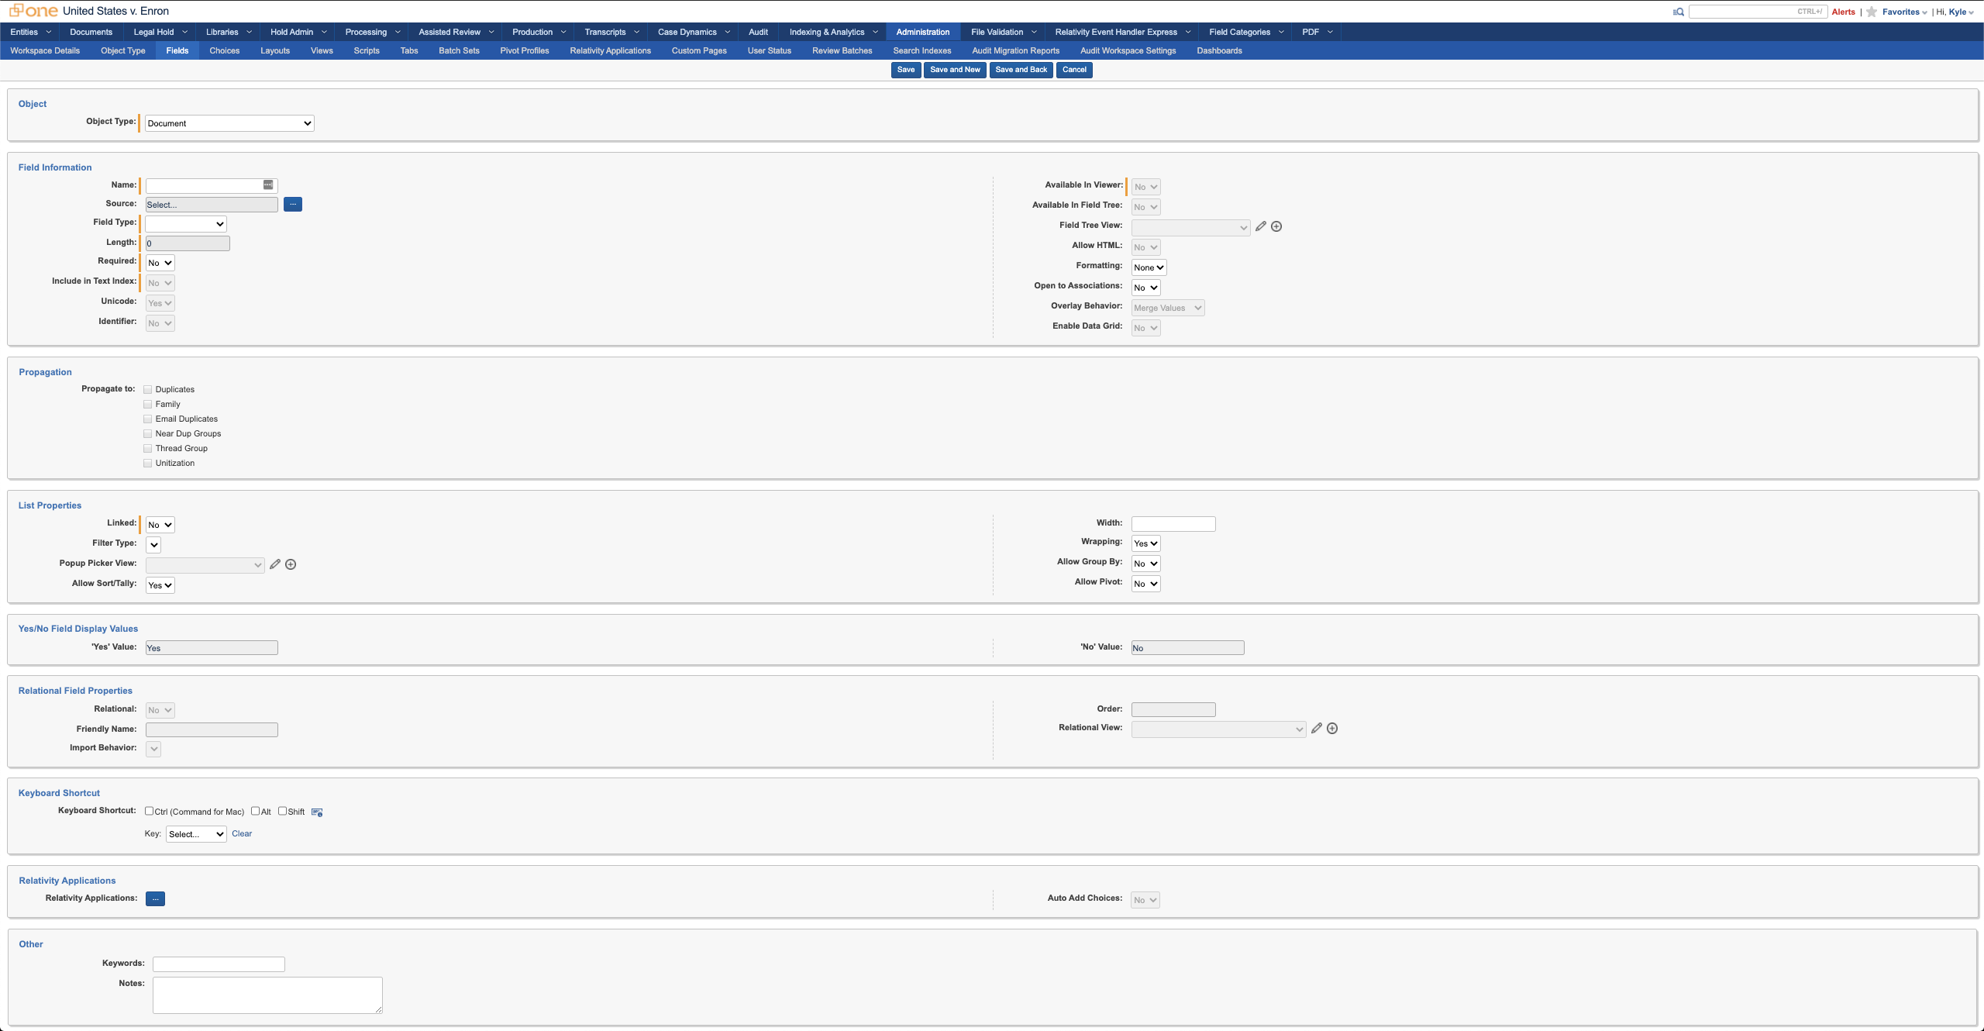Check the Family propagation checkbox

[148, 405]
